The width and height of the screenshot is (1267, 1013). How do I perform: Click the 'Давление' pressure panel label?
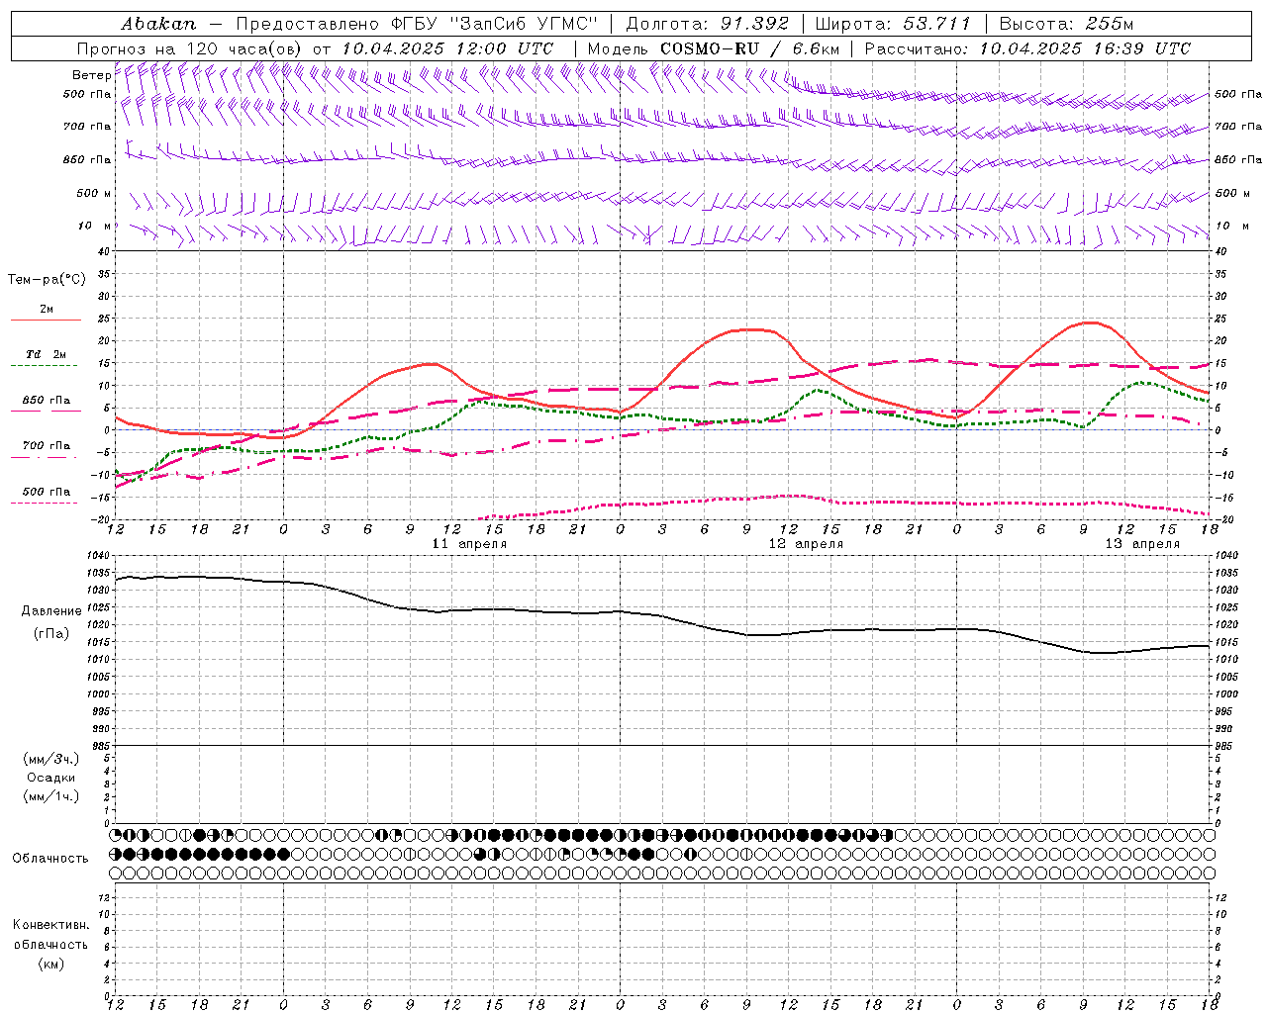pyautogui.click(x=51, y=611)
